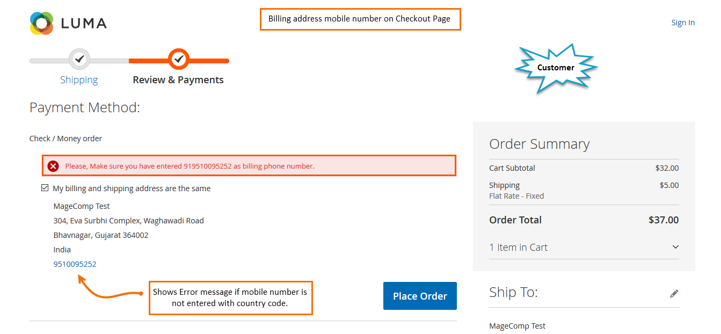Expand the '1 Item in Cart' chevron

tap(675, 247)
